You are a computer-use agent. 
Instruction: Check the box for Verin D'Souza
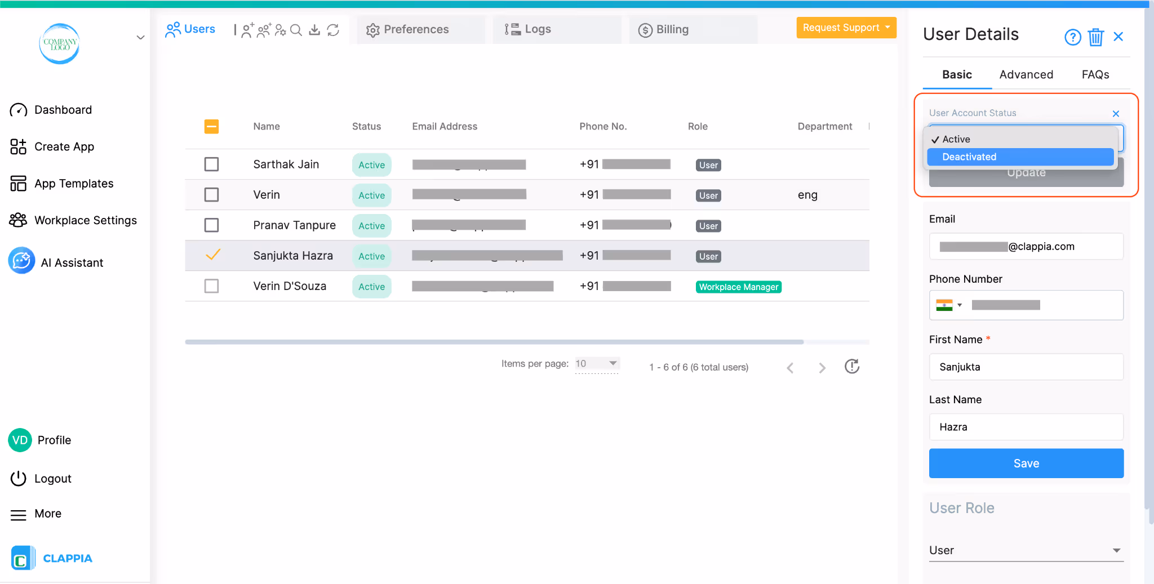coord(211,286)
